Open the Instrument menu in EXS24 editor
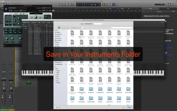 [34, 22]
